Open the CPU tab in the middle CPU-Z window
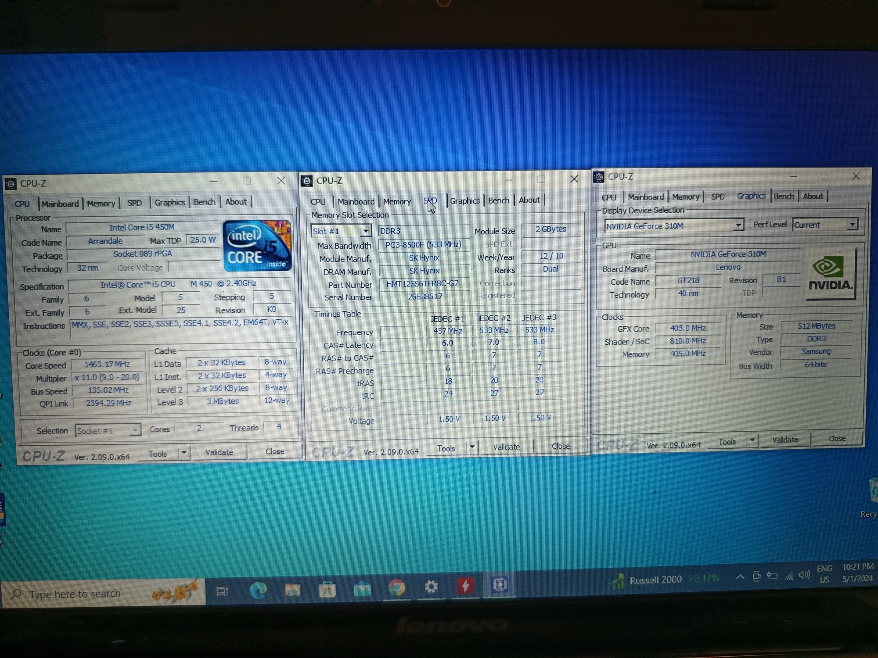Screen dimensions: 878x658 318,201
